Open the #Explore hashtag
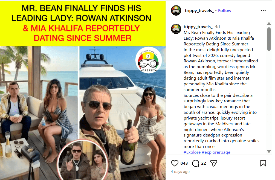 coord(192,152)
